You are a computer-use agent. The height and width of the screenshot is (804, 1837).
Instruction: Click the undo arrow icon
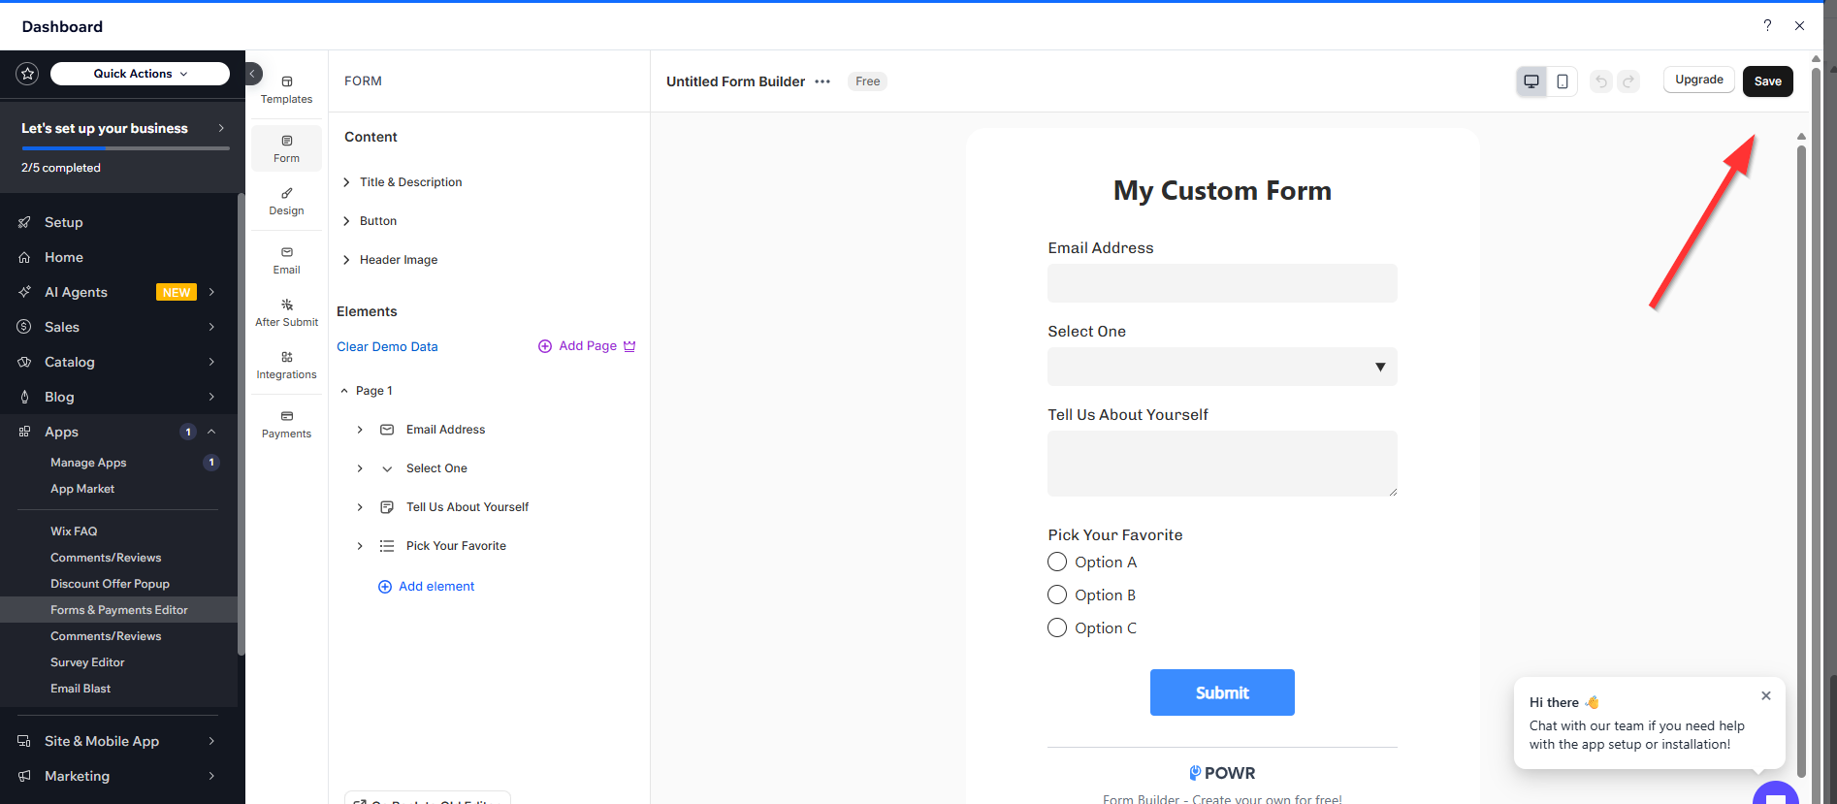(x=1601, y=81)
